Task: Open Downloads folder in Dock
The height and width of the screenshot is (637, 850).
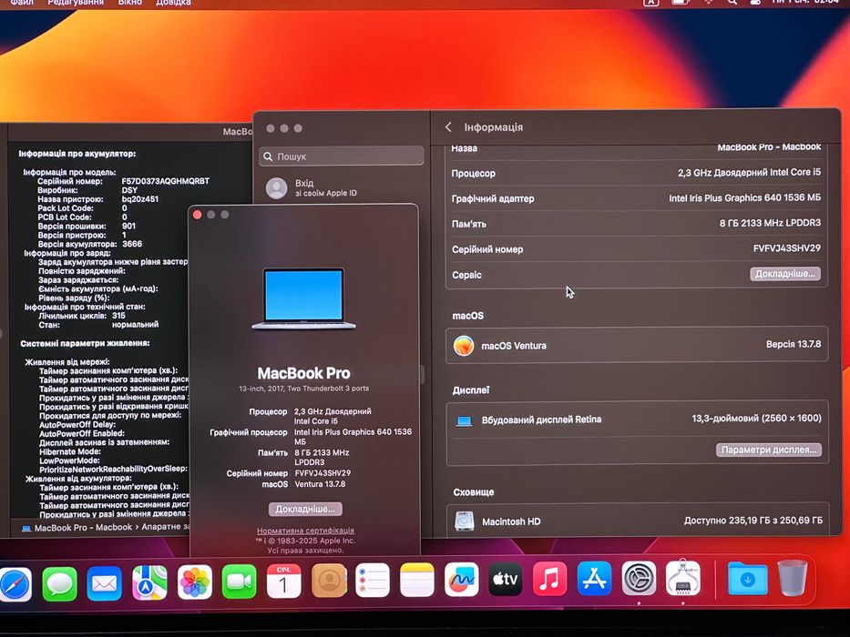Action: pyautogui.click(x=748, y=579)
